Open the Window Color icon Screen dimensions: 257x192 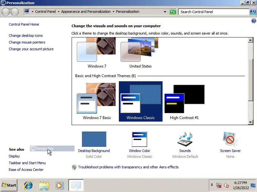tap(139, 139)
